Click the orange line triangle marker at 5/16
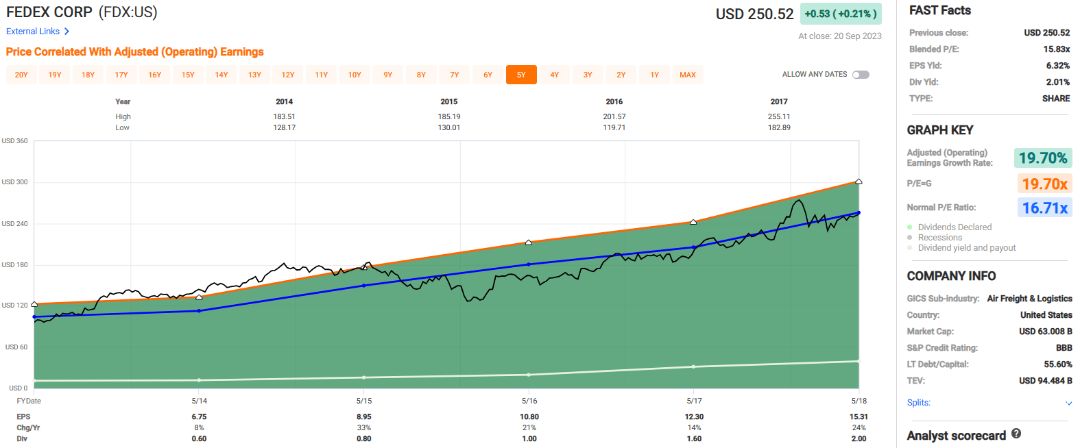This screenshot has width=1080, height=448. (529, 242)
